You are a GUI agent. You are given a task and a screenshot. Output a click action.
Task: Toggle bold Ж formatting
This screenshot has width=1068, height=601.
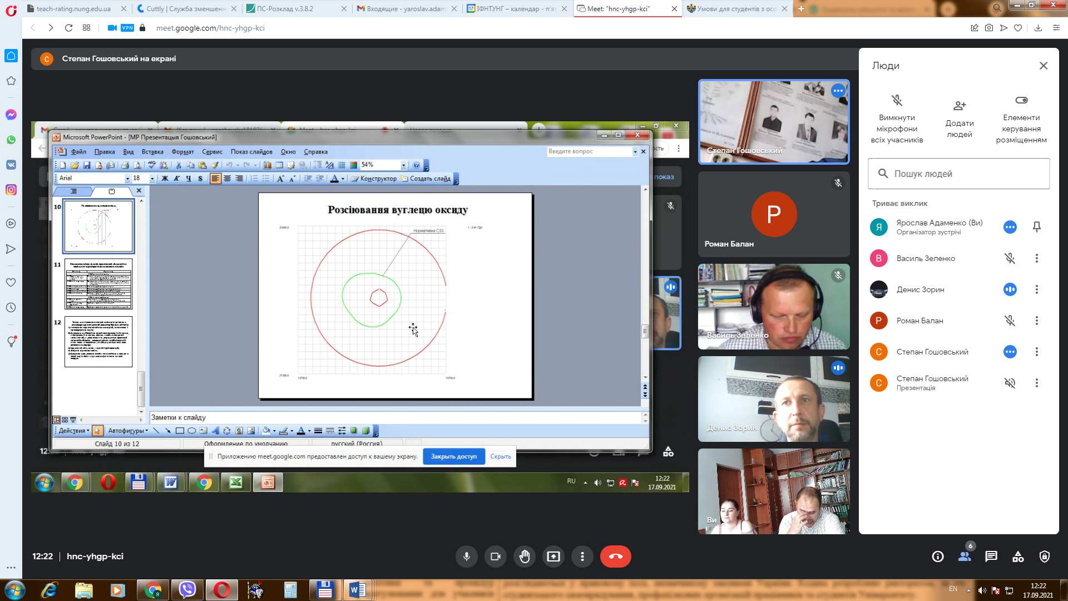pyautogui.click(x=165, y=179)
